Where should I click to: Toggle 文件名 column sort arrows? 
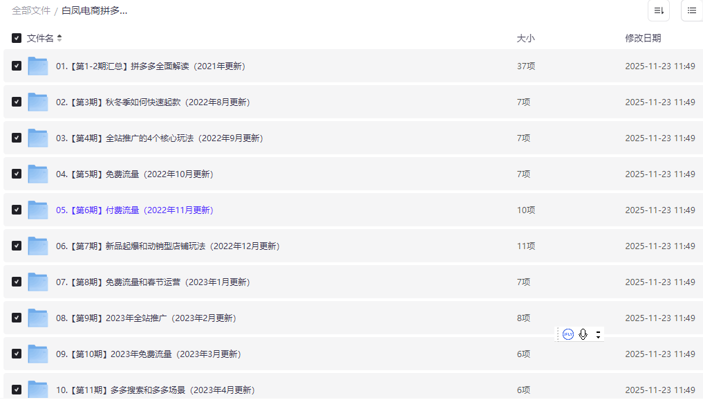click(59, 38)
